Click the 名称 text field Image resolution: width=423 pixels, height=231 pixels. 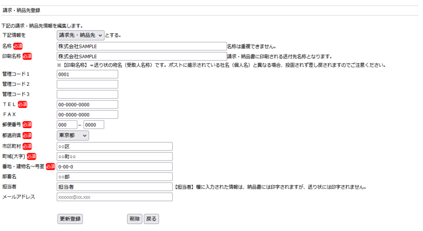click(x=141, y=46)
